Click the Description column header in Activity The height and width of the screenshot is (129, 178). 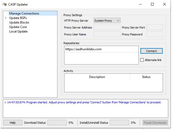(x=97, y=77)
